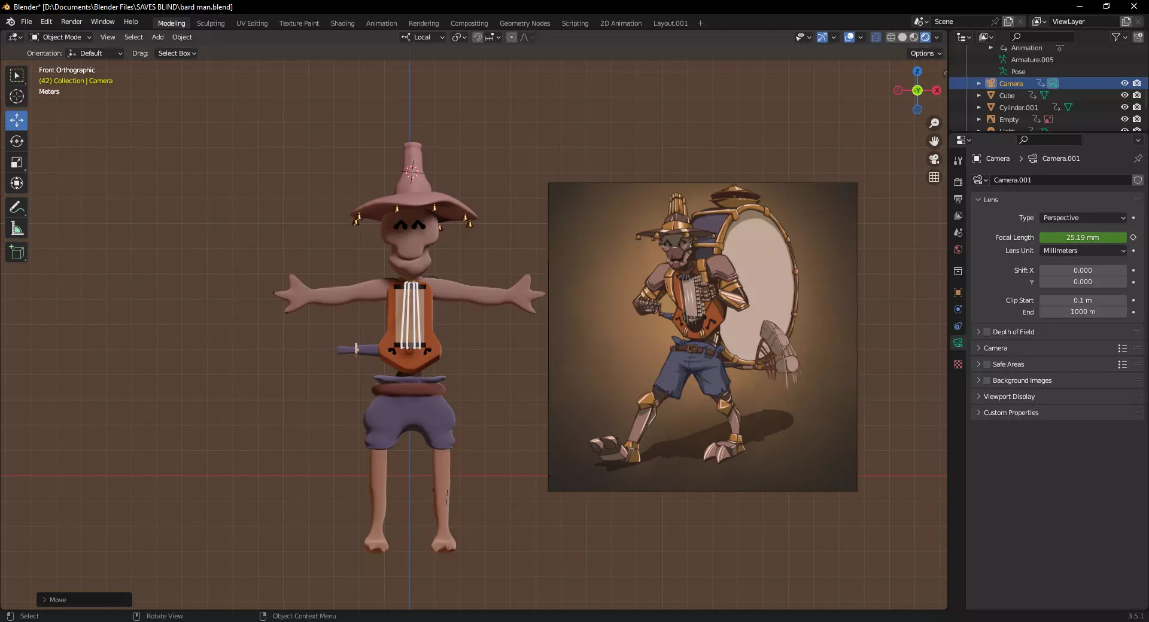Open the Render menu
The image size is (1149, 622).
71,22
